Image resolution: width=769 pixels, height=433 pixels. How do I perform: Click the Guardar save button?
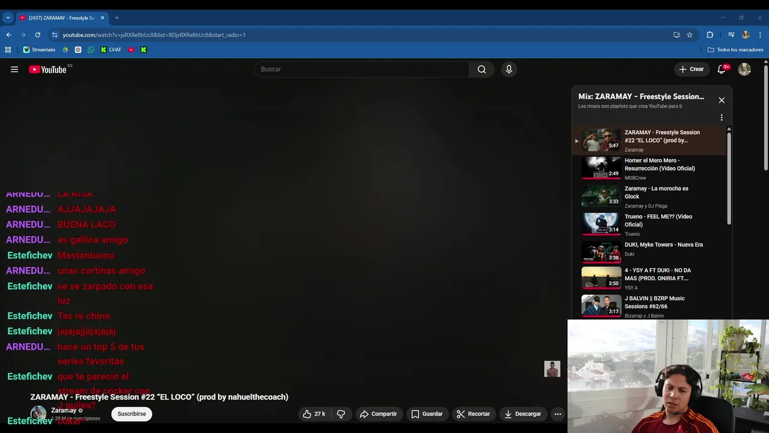427,414
